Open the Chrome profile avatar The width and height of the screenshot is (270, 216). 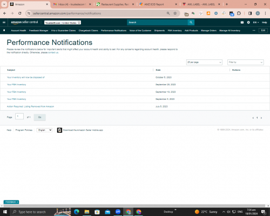[x=258, y=13]
